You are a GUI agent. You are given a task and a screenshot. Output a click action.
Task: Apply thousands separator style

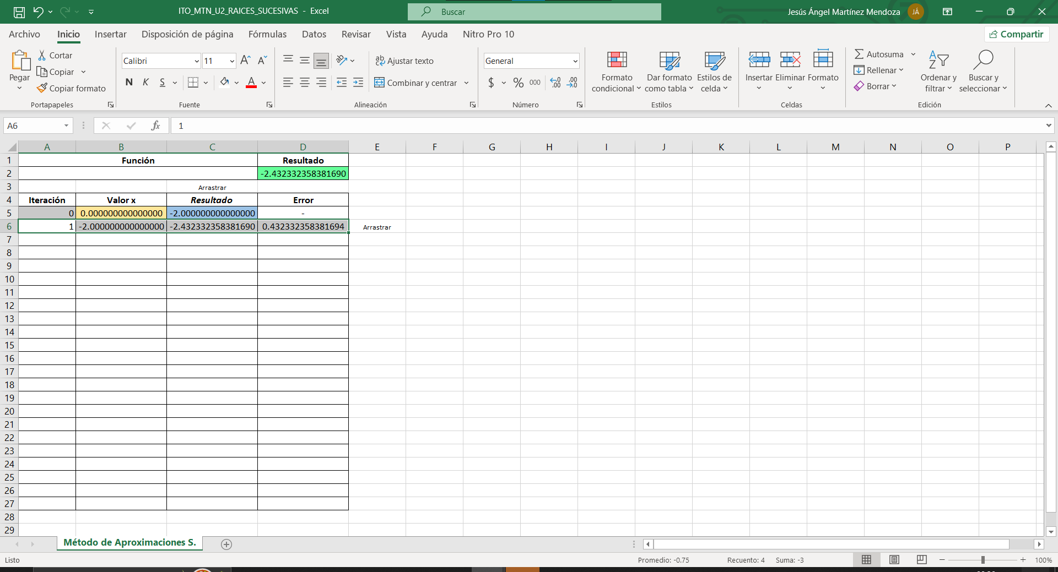click(535, 83)
